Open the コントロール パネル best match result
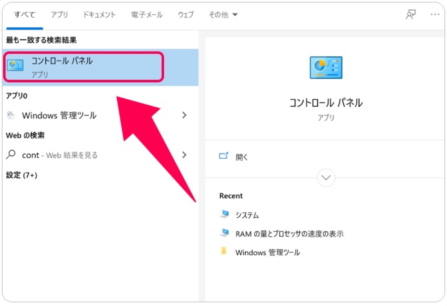447x306 pixels. [100, 67]
